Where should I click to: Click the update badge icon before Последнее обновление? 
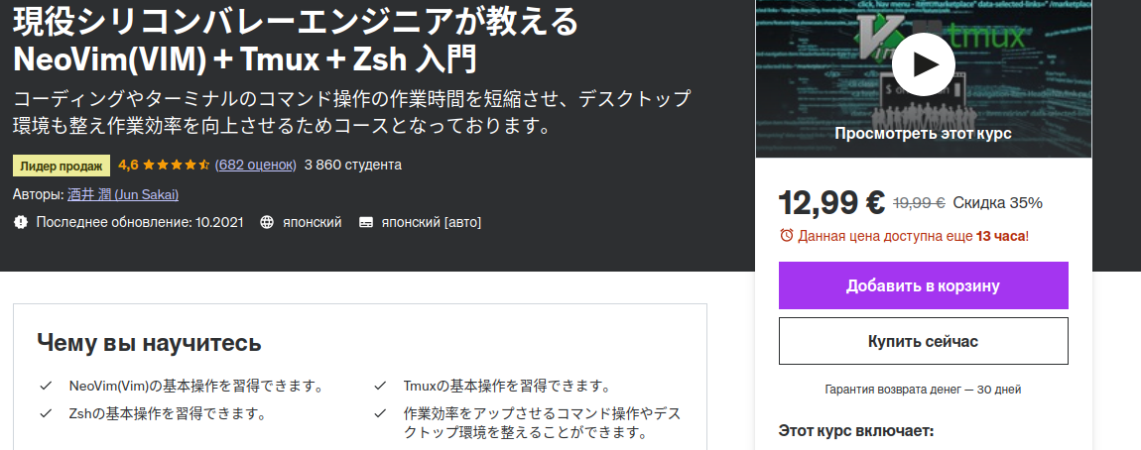click(21, 222)
